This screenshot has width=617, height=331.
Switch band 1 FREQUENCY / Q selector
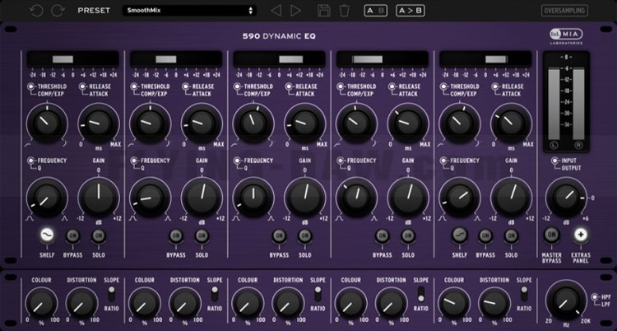tap(31, 161)
